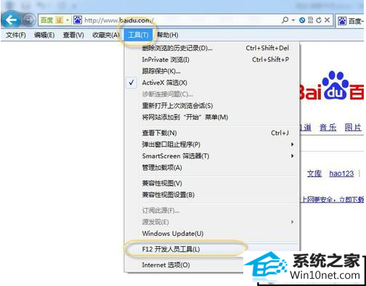Click the browser back arrow button
Viewport: 366px width, 286px height.
tap(11, 20)
